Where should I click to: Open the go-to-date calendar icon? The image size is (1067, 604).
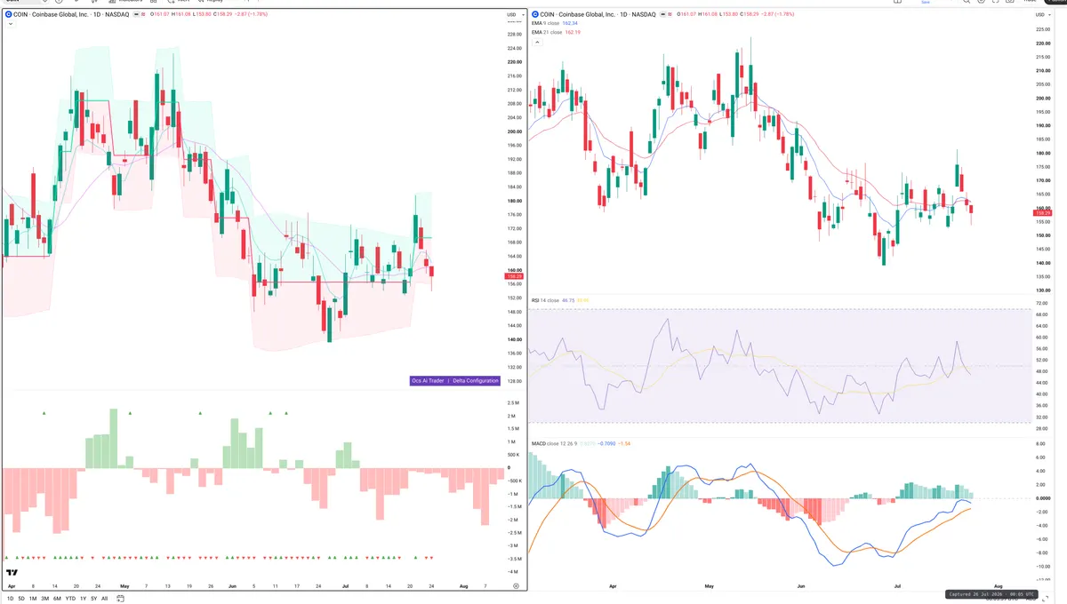click(x=121, y=599)
